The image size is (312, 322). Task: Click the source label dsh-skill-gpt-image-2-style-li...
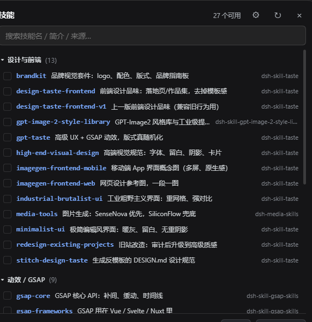(x=256, y=122)
